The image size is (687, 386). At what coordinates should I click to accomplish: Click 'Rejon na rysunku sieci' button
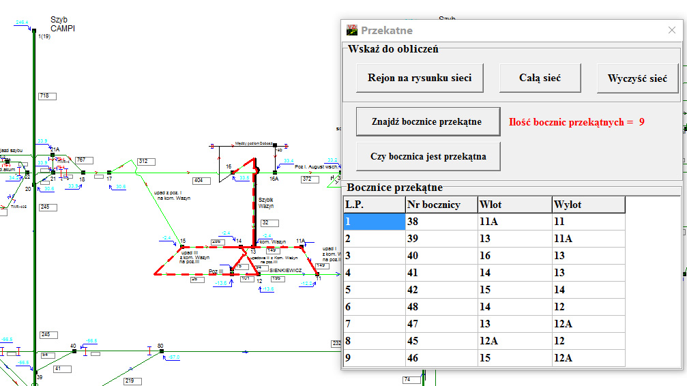tap(420, 78)
